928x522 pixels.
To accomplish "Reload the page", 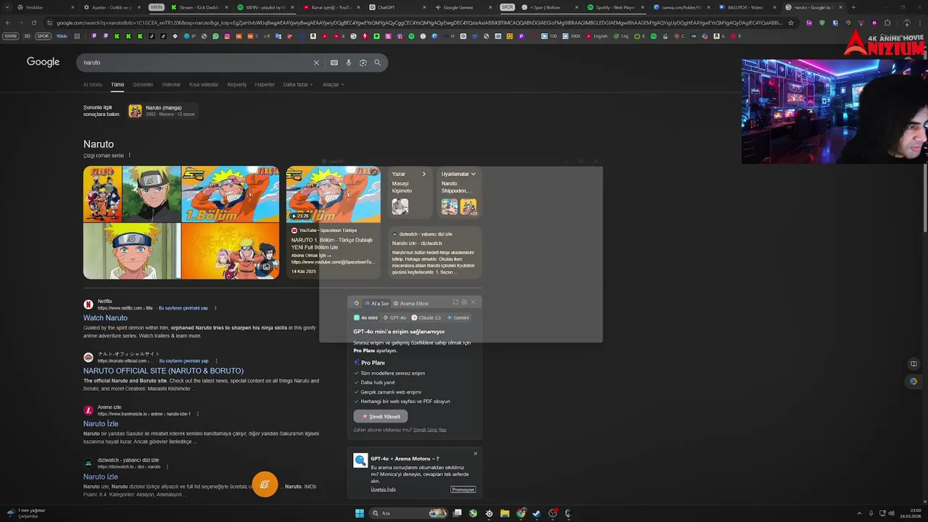I will [33, 22].
